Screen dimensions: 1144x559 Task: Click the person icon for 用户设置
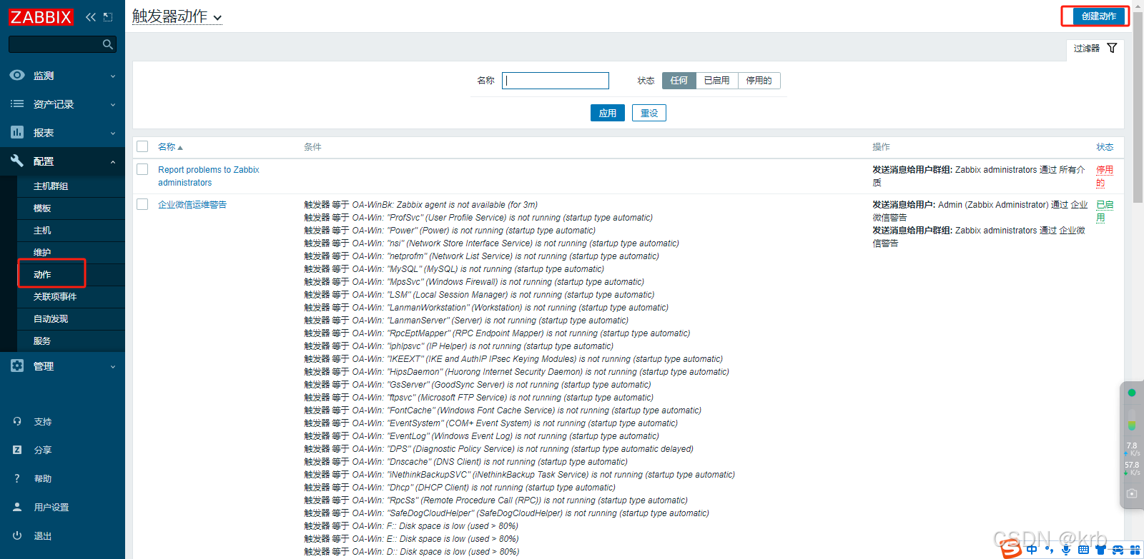(x=17, y=507)
